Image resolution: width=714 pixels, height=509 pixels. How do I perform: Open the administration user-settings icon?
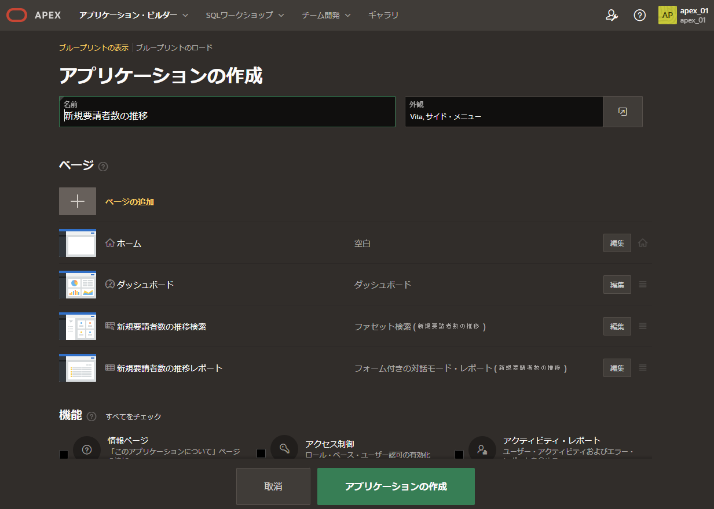pos(612,15)
